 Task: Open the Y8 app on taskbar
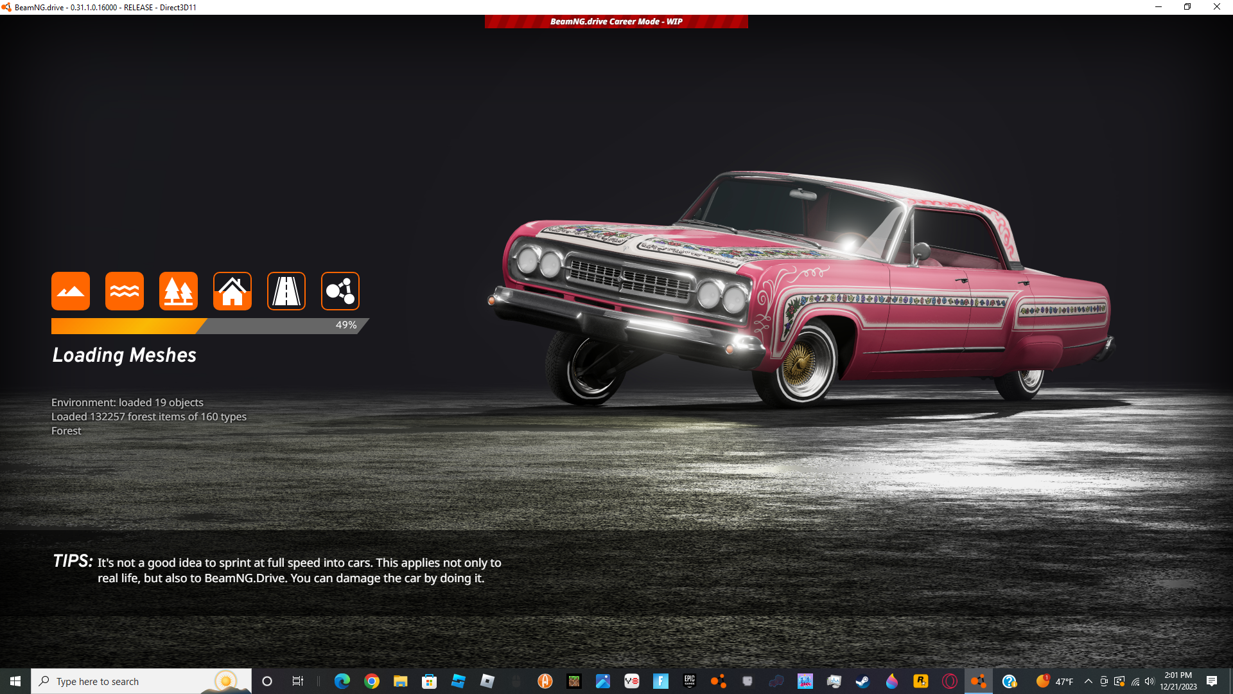pos(632,681)
